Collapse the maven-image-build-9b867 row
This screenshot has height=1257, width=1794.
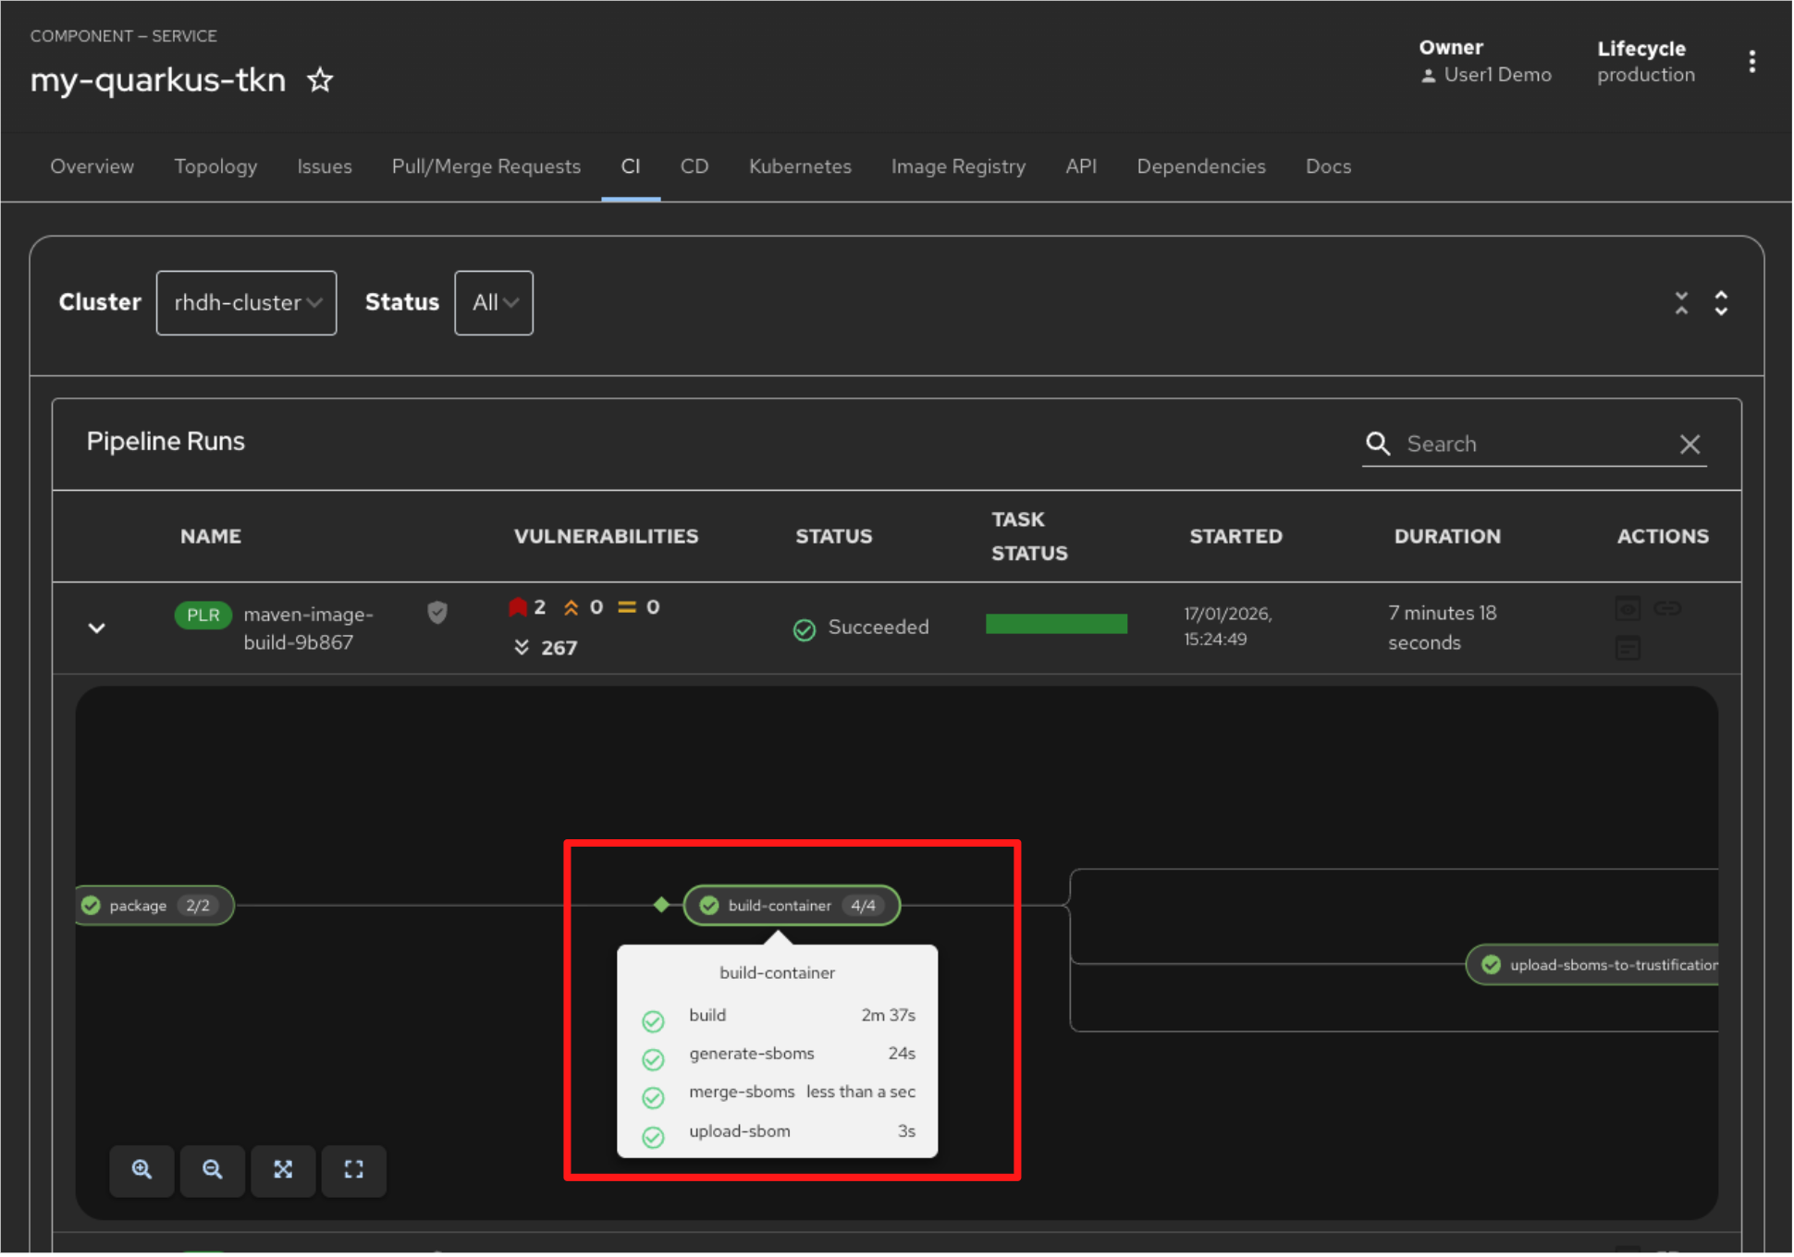tap(96, 628)
